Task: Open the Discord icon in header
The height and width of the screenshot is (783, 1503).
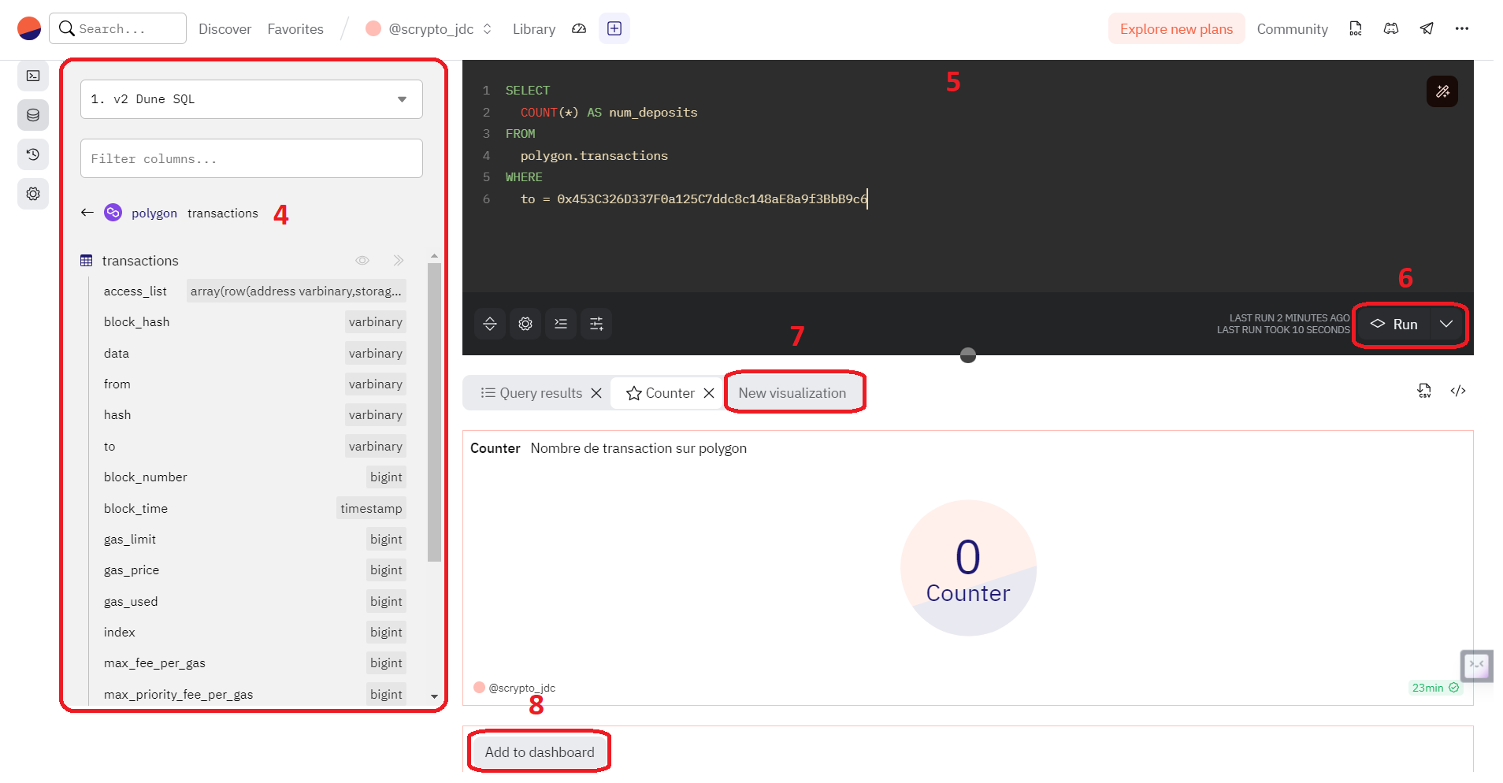Action: pyautogui.click(x=1391, y=29)
